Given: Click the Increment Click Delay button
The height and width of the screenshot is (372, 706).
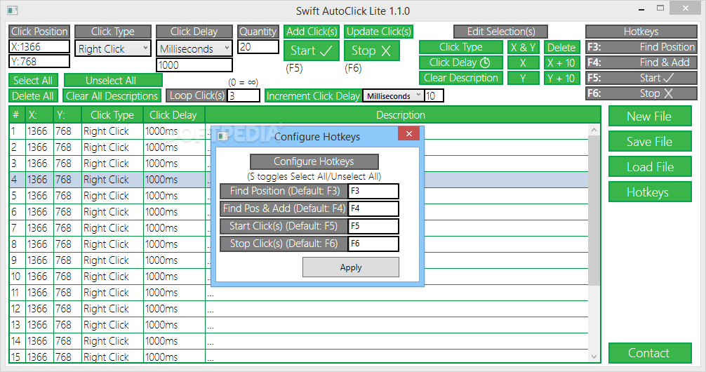Looking at the screenshot, I should pos(314,96).
